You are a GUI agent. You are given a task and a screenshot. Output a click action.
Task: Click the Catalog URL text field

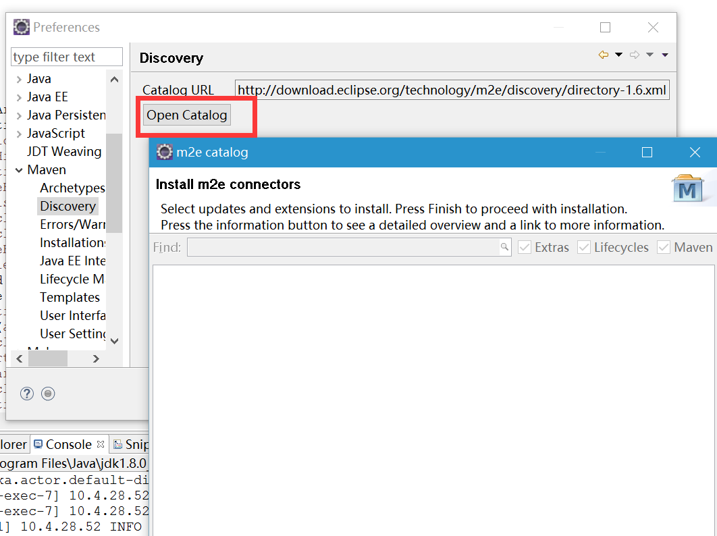point(452,90)
